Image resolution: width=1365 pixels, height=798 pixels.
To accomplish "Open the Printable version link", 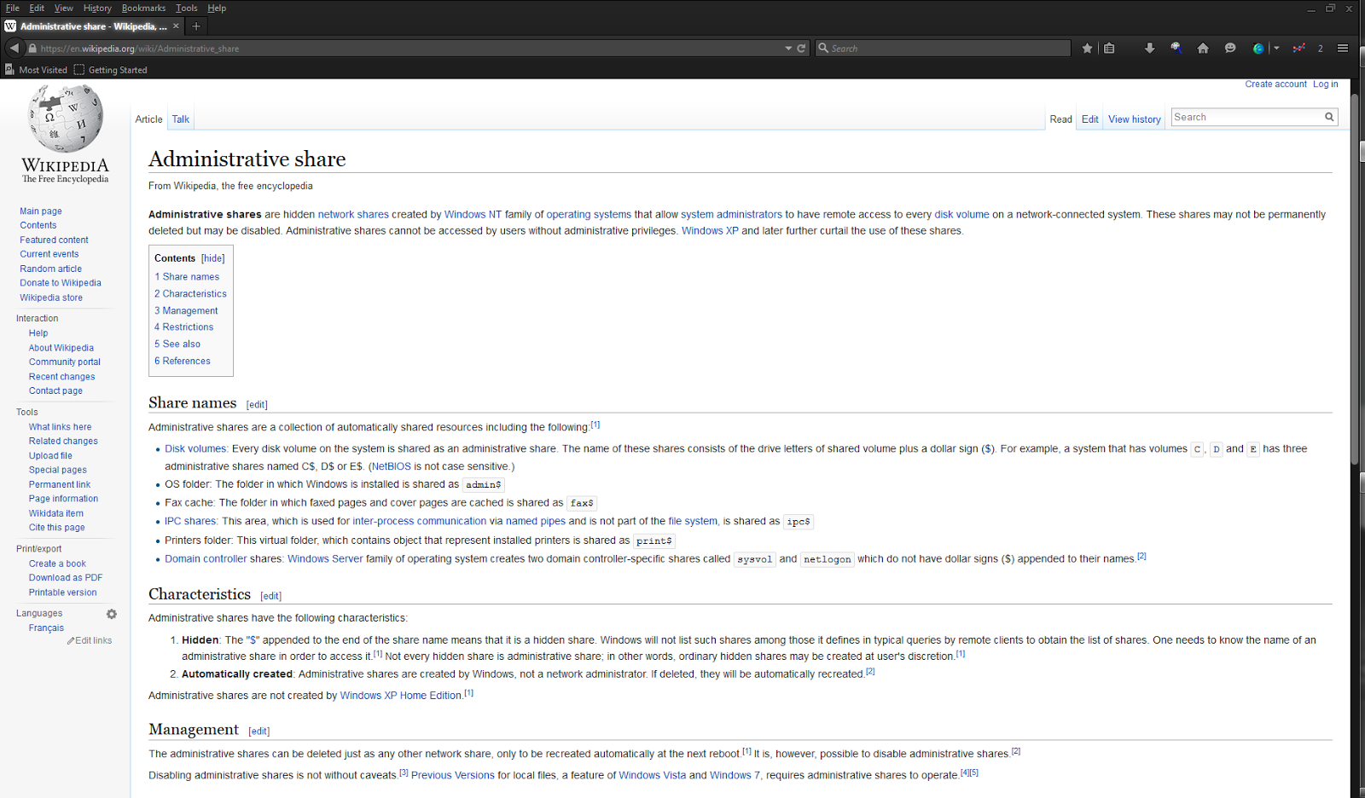I will point(63,593).
